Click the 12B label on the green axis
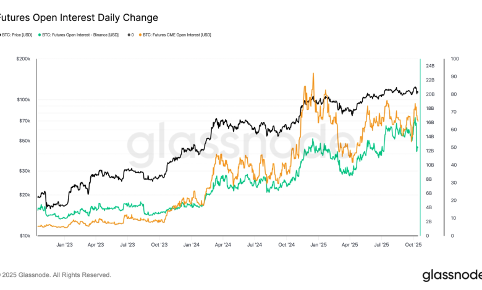The height and width of the screenshot is (290, 482). 429,151
